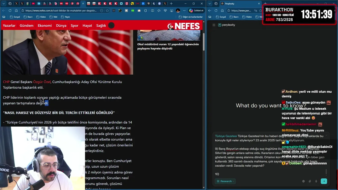The width and height of the screenshot is (338, 190).
Task: Click the back arrow in left browser
Action: 4,11
